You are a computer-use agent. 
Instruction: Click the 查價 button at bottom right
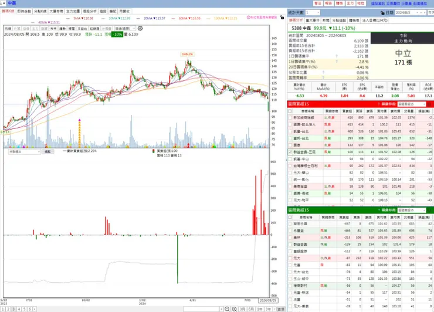(x=281, y=309)
